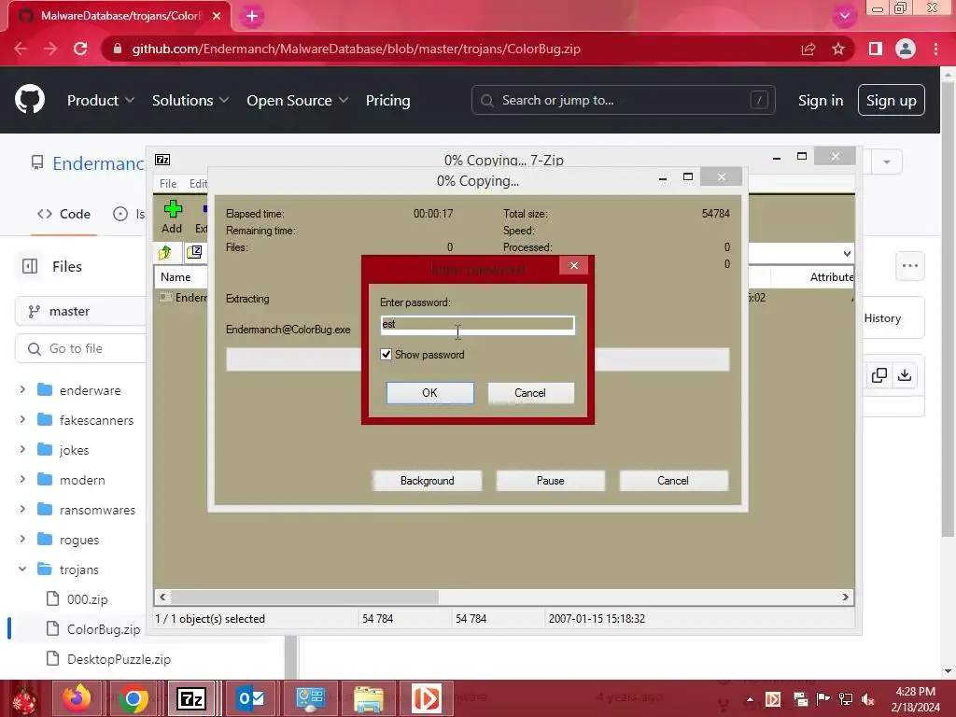Open GitHub Product menu
This screenshot has height=717, width=956.
pyautogui.click(x=101, y=101)
